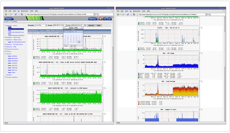Select highlighted day 28 in calendar popup
Screen dimensions: 230x133
point(79,42)
